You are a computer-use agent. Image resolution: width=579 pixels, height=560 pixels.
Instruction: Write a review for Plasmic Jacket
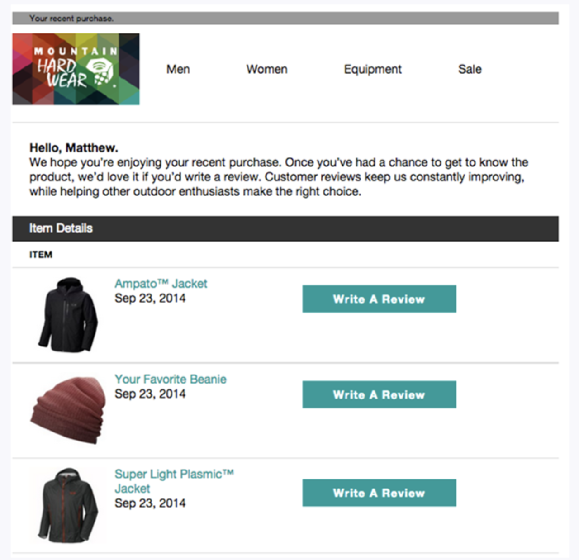(x=379, y=493)
